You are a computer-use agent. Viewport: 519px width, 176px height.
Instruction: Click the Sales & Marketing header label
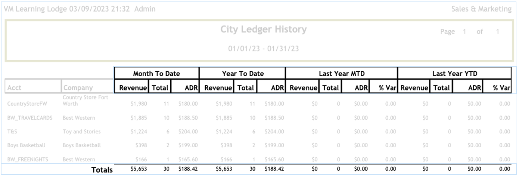482,8
